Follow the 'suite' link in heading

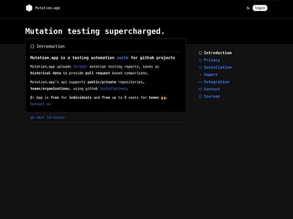(123, 58)
